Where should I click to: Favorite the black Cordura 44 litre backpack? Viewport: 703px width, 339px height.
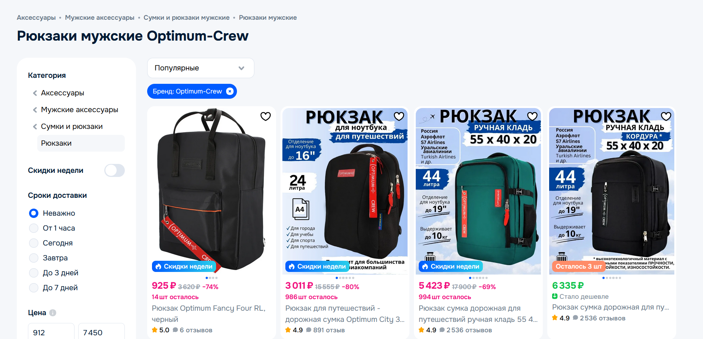(666, 117)
